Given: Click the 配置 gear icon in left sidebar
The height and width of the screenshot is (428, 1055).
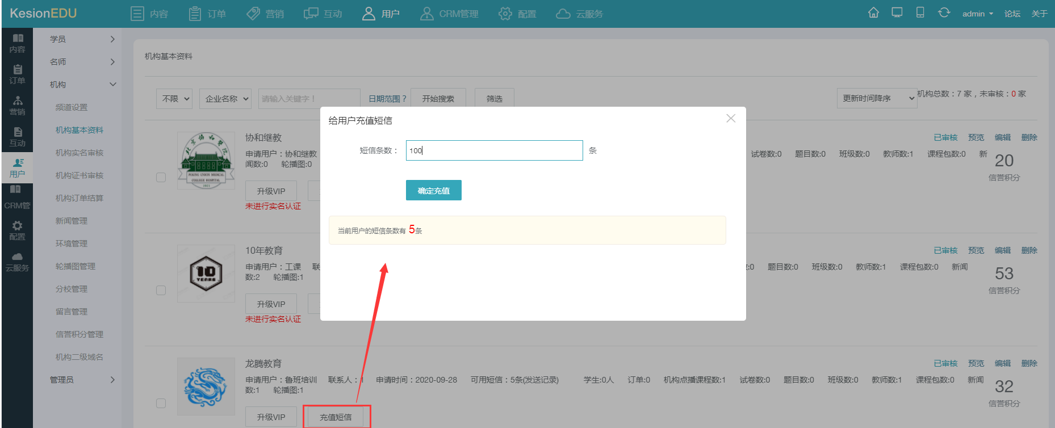Looking at the screenshot, I should (17, 230).
